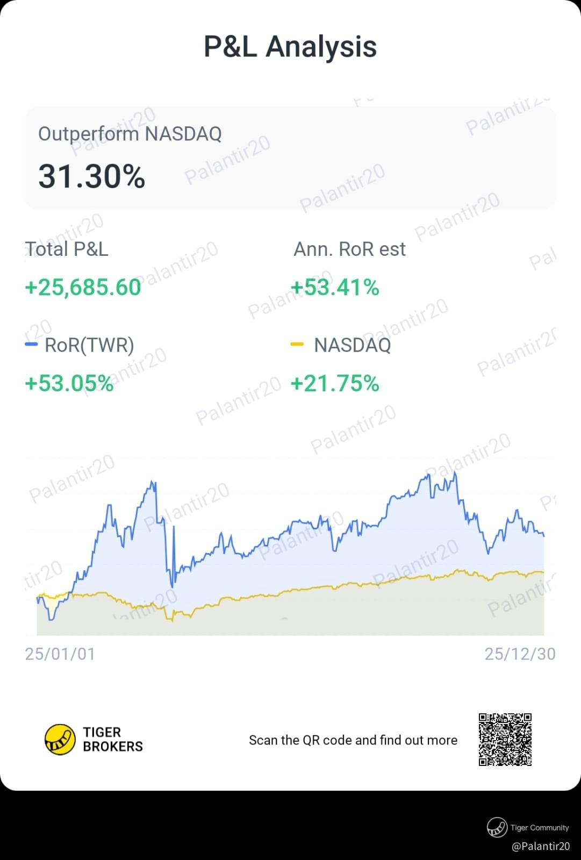Select the @Palantir20 username handle
Image resolution: width=581 pixels, height=860 pixels.
coord(540,846)
